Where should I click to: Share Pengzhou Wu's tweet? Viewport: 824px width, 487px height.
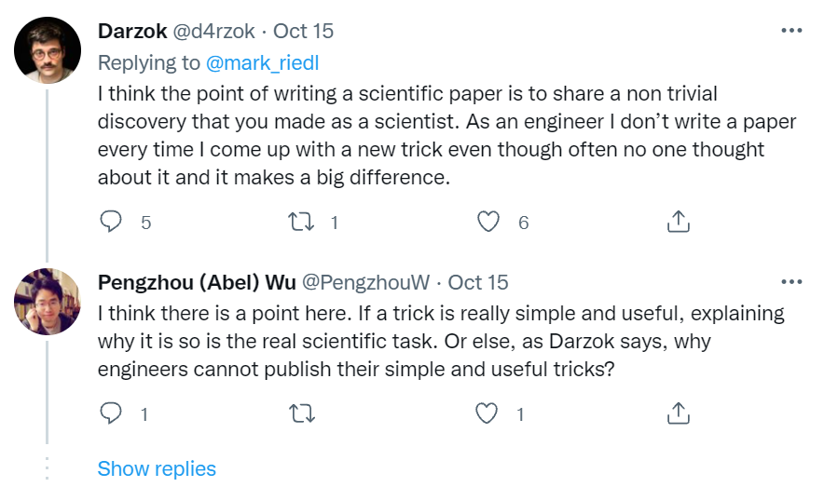click(679, 413)
